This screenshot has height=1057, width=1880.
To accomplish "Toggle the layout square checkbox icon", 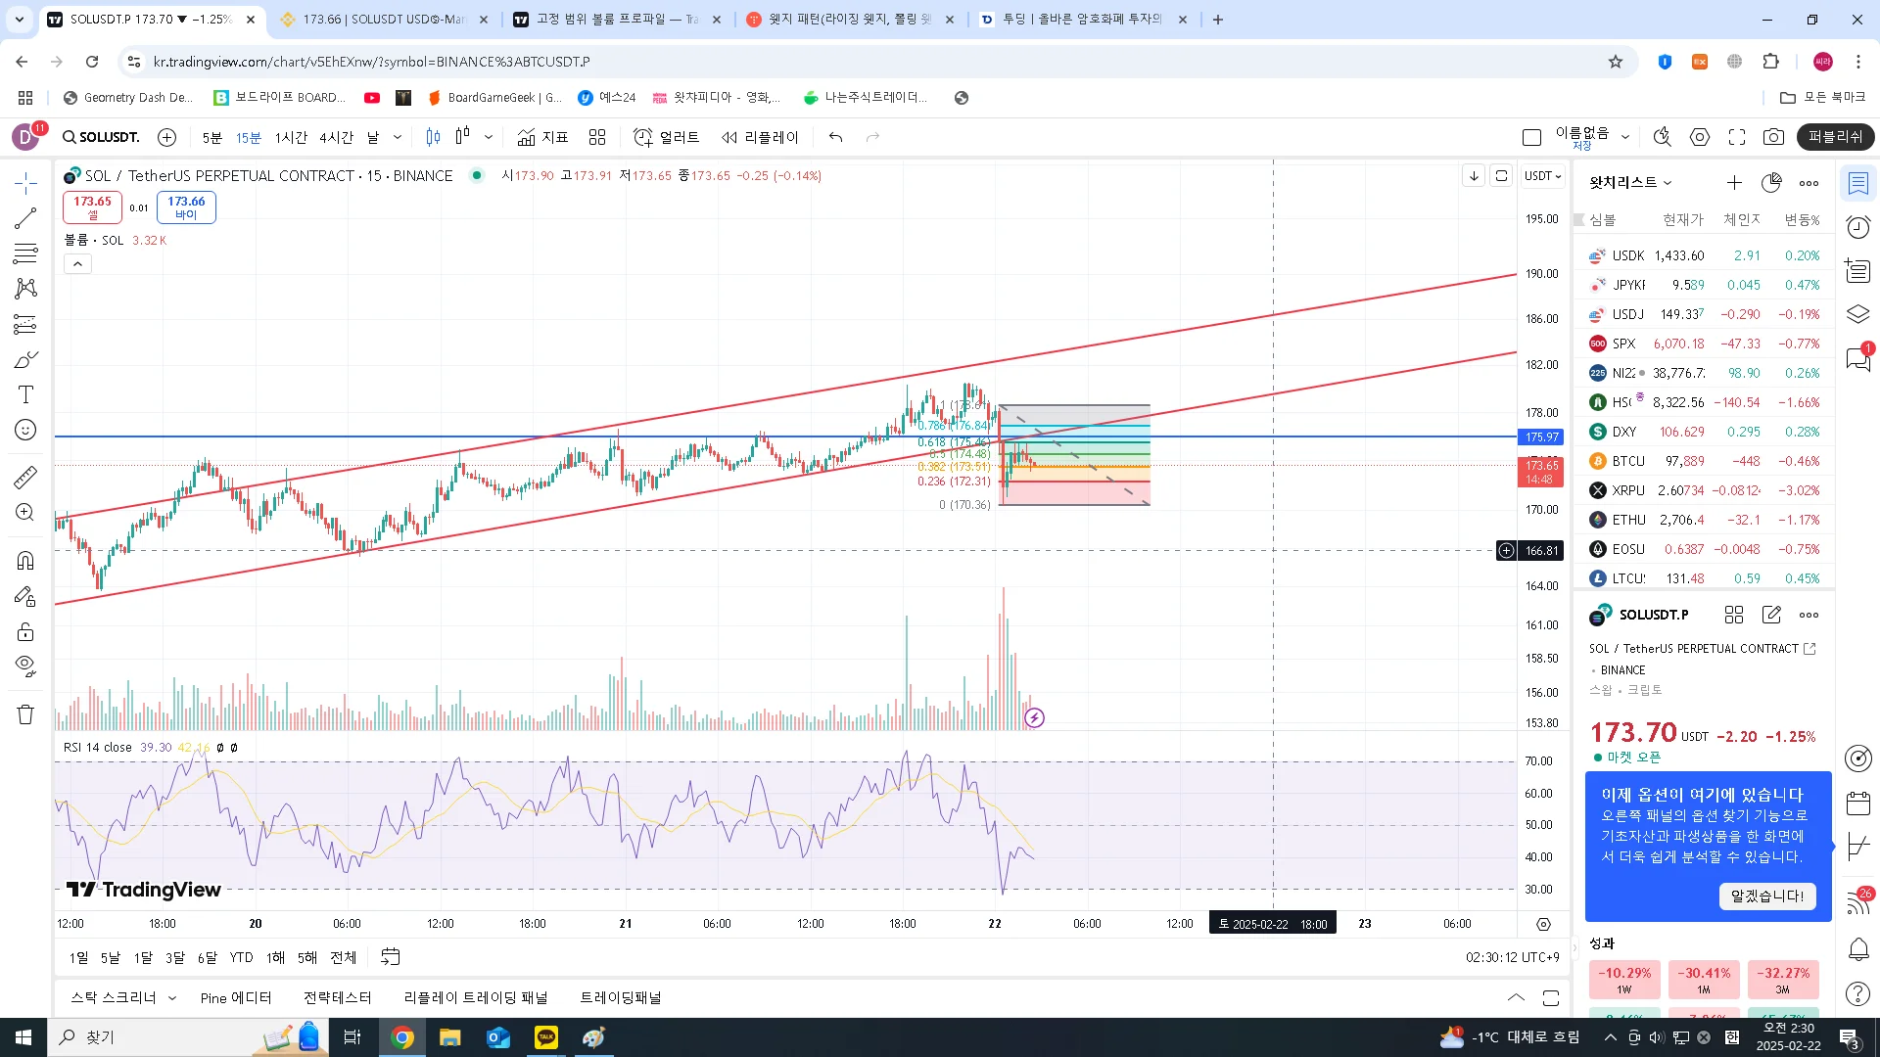I will pyautogui.click(x=1532, y=137).
